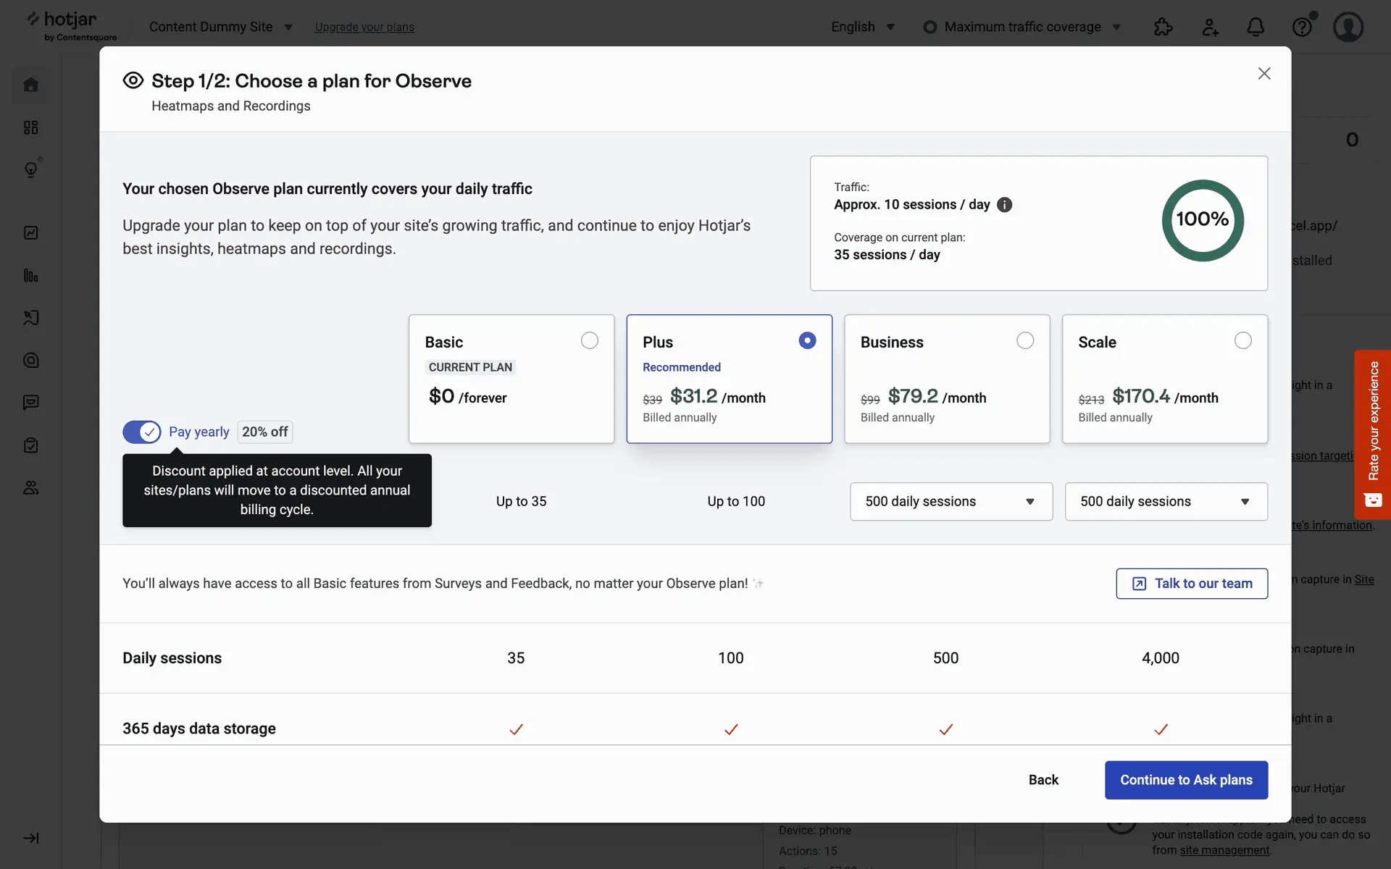
Task: Open Business plan daily sessions dropdown
Action: point(951,501)
